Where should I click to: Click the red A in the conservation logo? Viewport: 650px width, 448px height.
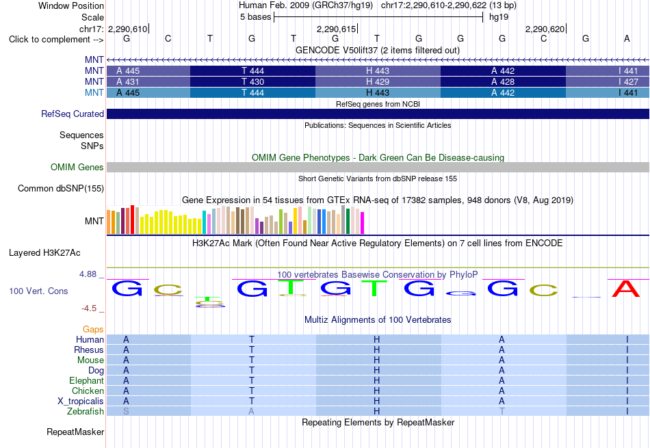pyautogui.click(x=626, y=289)
